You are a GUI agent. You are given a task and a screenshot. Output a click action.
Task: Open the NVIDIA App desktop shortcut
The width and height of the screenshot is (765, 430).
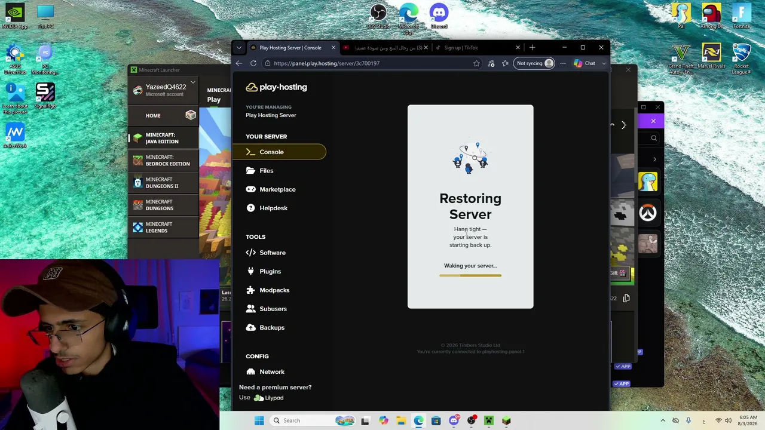tap(15, 17)
